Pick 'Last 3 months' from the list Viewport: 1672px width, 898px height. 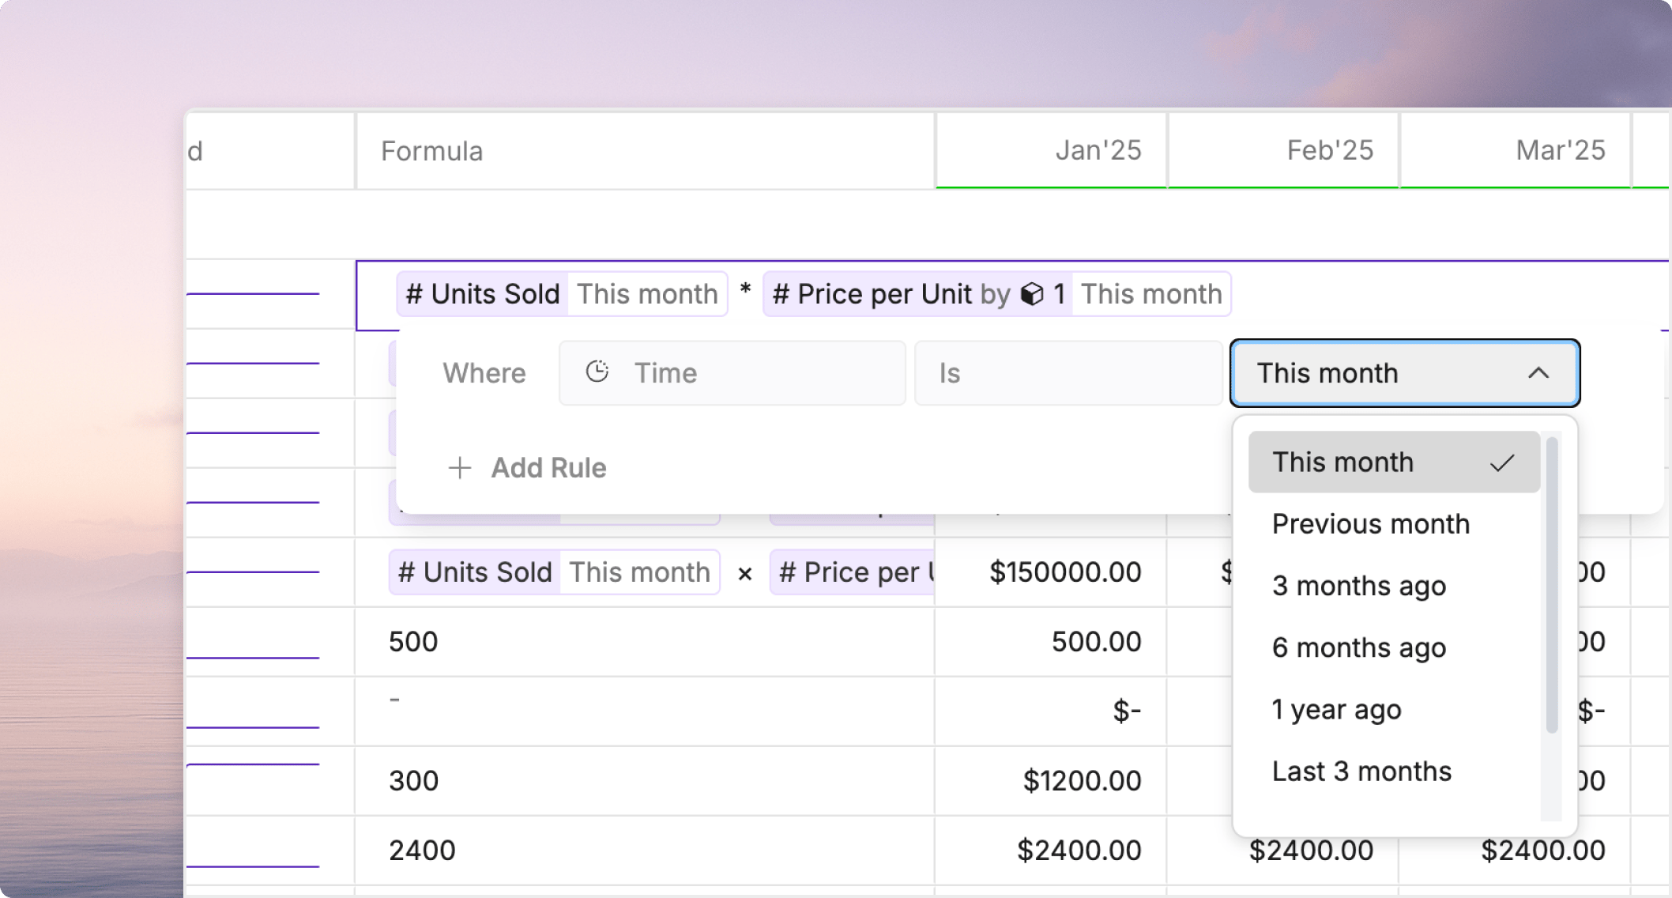(x=1394, y=771)
